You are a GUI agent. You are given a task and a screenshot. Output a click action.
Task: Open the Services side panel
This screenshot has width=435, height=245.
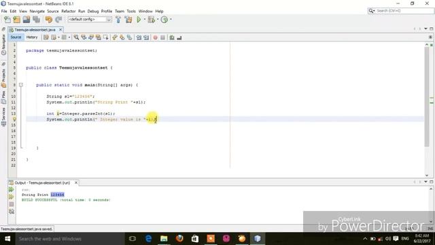click(x=3, y=116)
